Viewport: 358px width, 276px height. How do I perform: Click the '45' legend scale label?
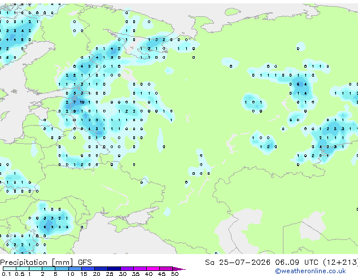coord(162,274)
